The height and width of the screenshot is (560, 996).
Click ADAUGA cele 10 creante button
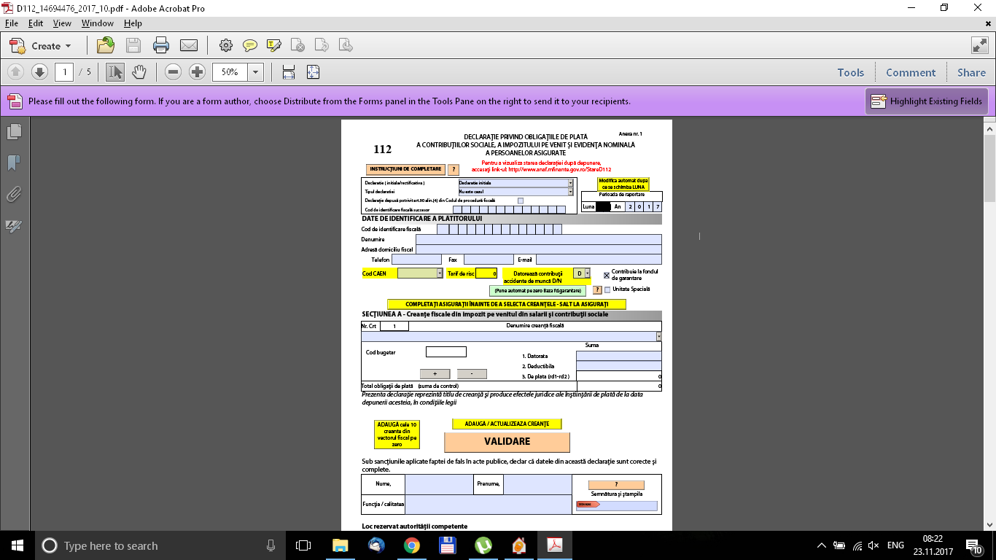point(397,434)
